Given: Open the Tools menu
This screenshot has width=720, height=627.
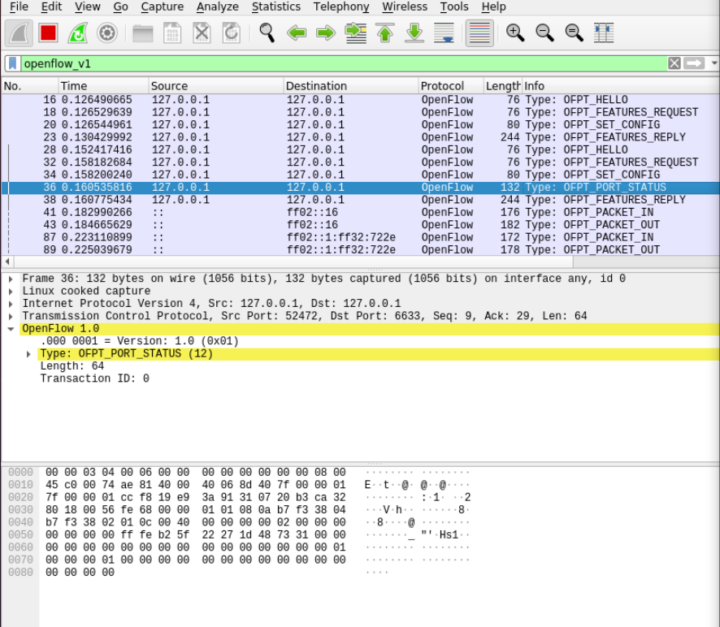Looking at the screenshot, I should click(x=454, y=6).
